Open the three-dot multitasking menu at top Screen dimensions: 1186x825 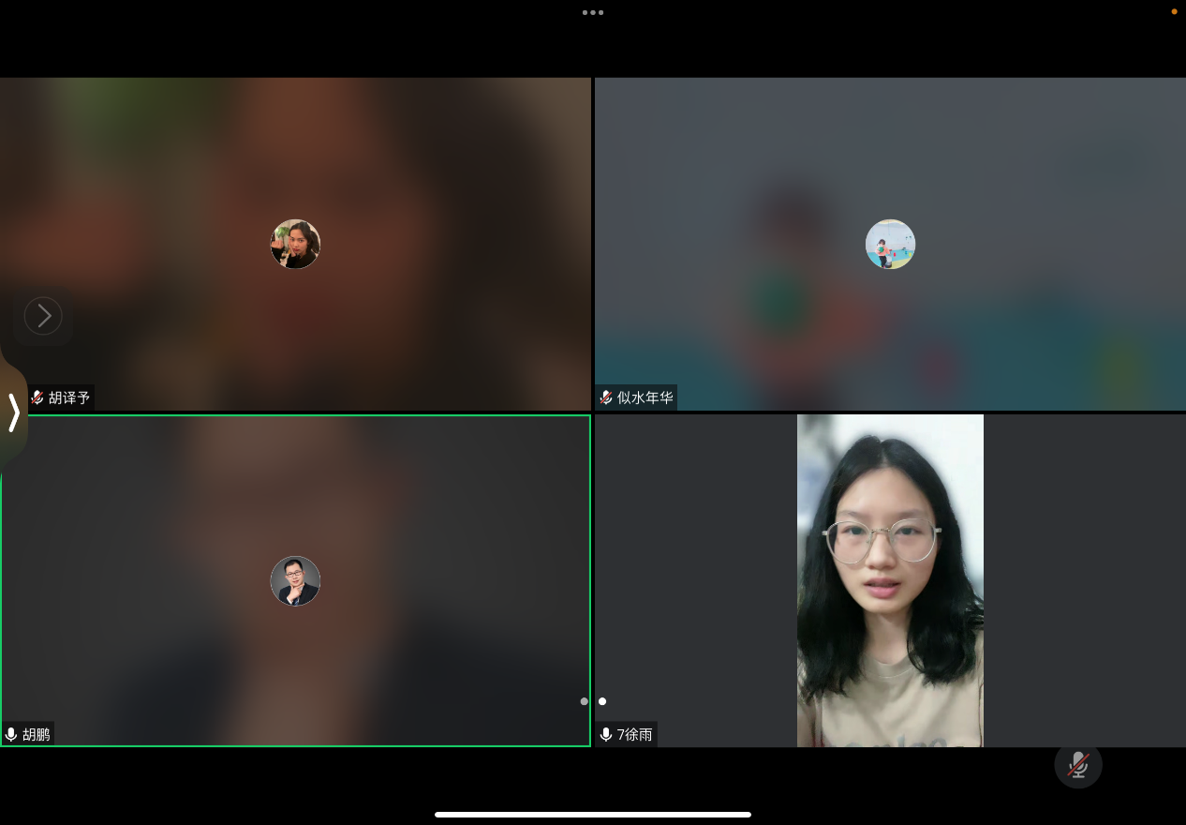pos(592,12)
